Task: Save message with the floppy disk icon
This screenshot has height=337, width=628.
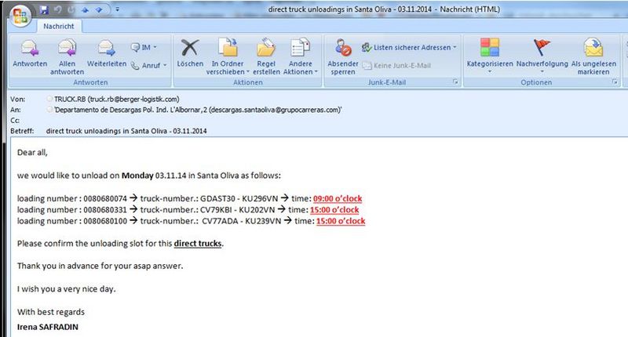Action: pos(44,9)
